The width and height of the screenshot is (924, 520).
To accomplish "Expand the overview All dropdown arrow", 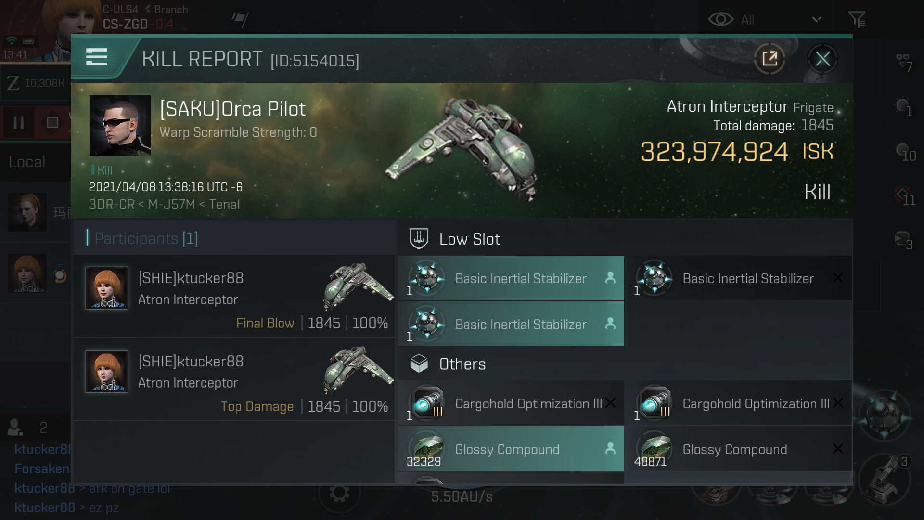I will pos(816,20).
